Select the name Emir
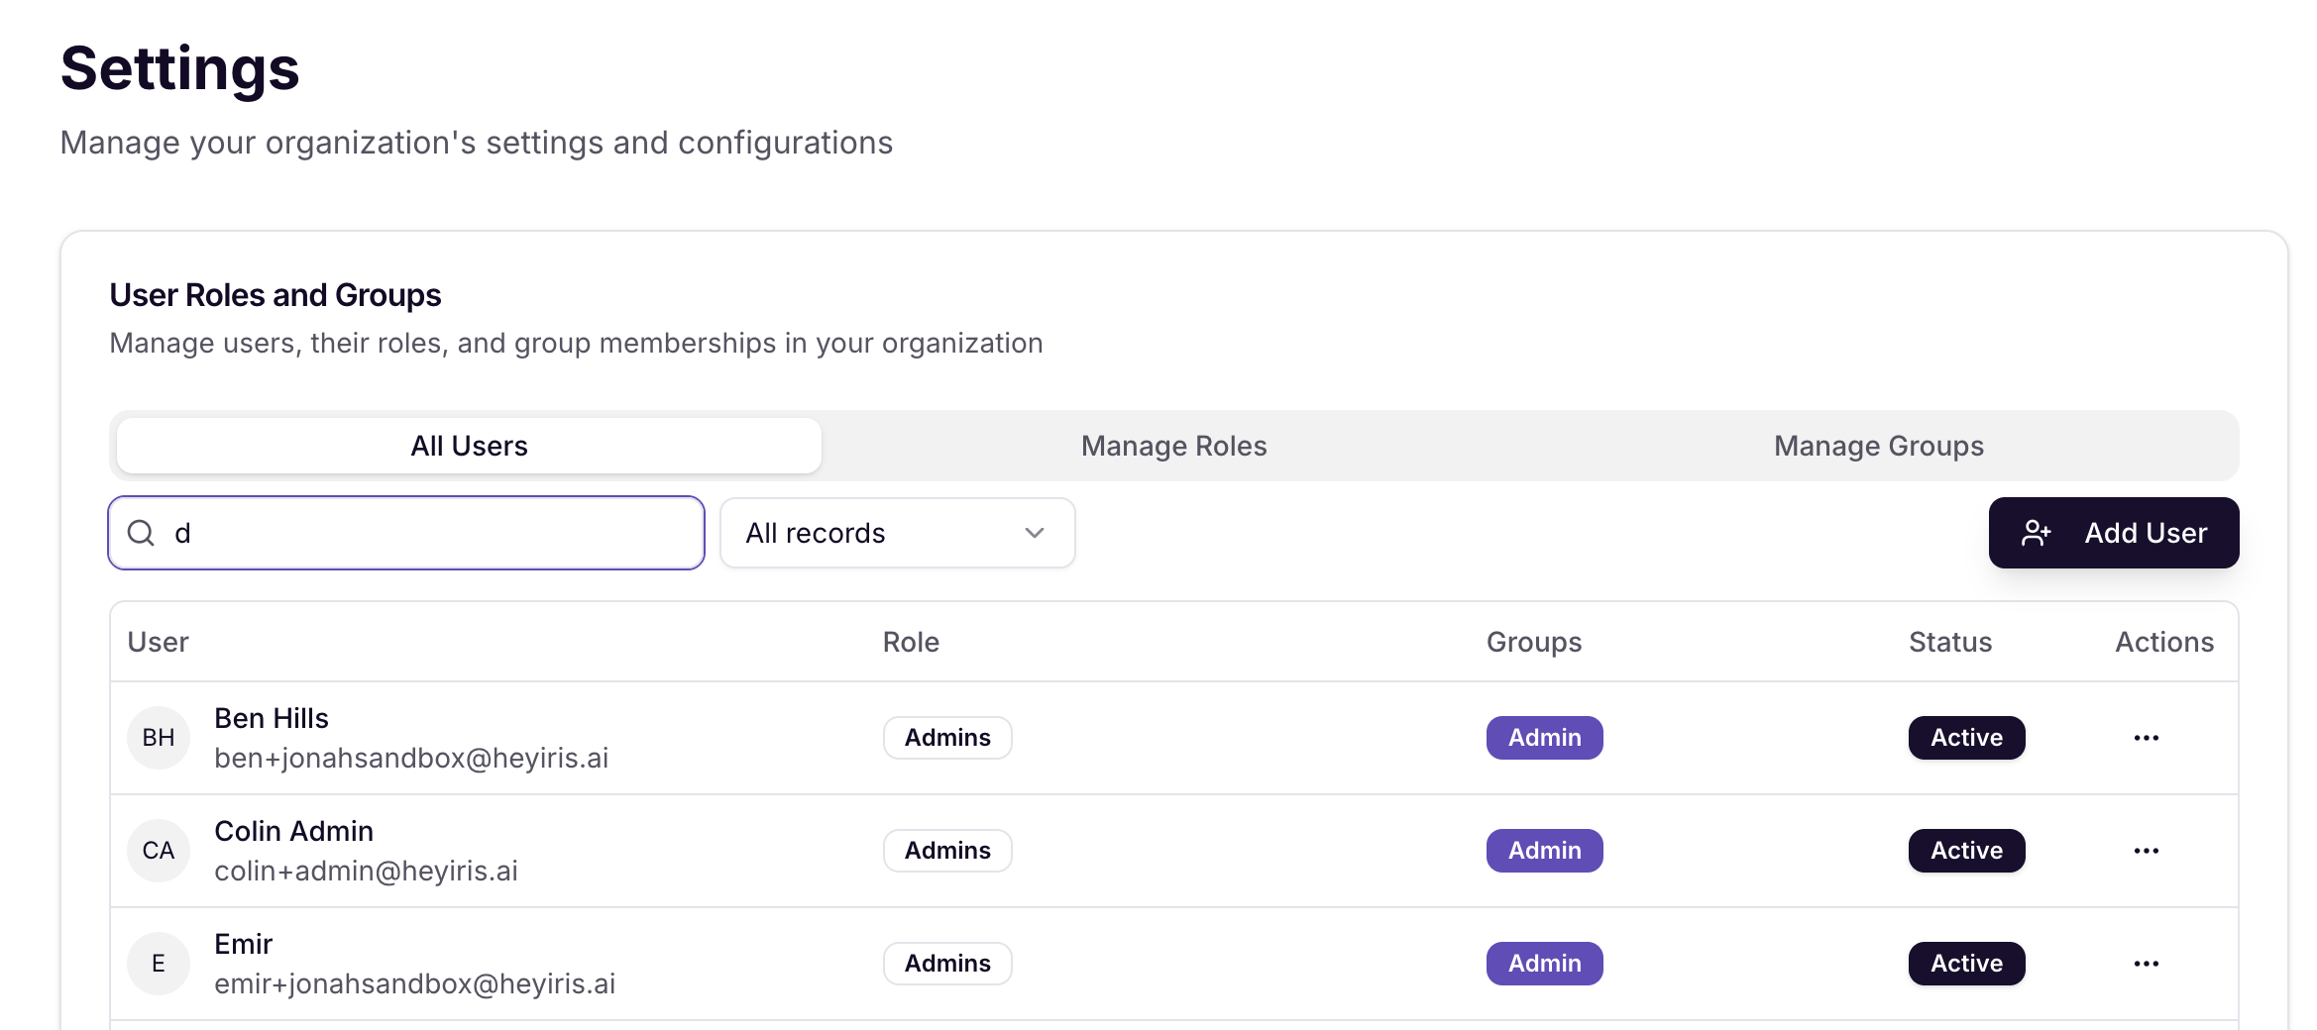This screenshot has height=1030, width=2317. (x=244, y=944)
